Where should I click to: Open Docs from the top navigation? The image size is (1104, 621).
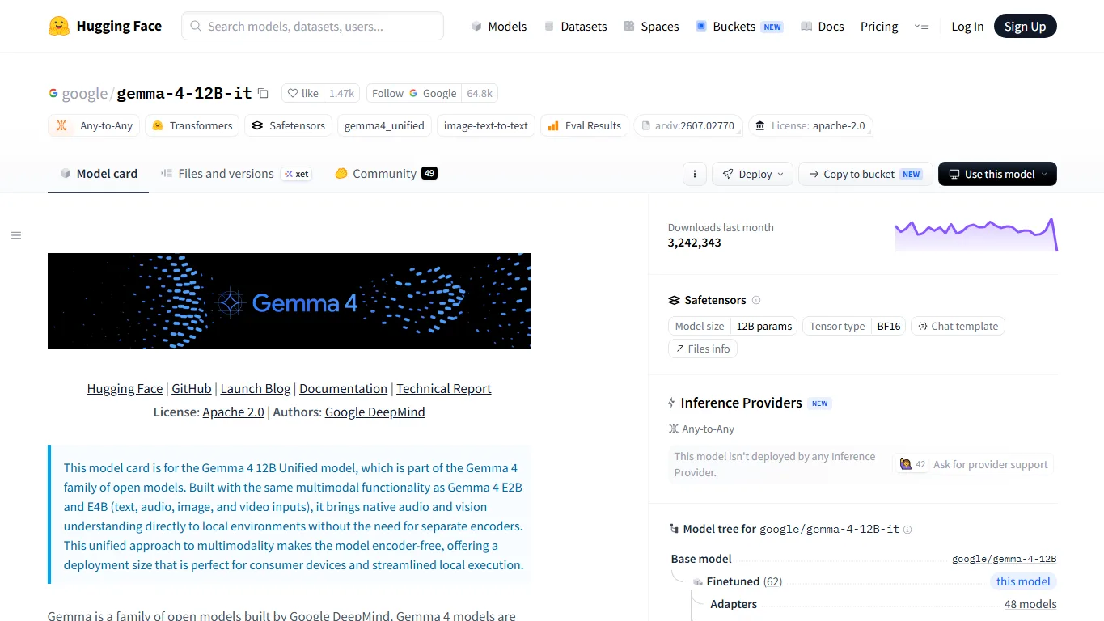(x=823, y=26)
